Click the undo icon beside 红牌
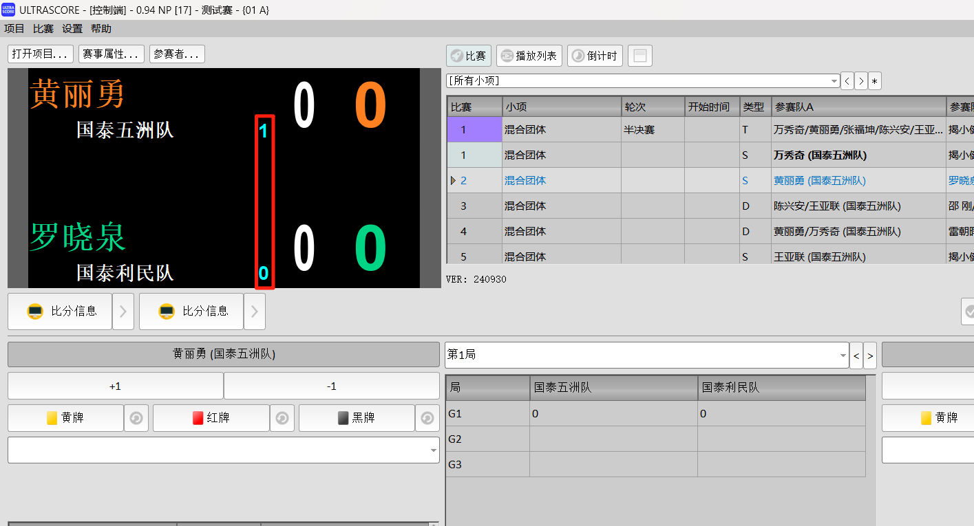 (282, 418)
